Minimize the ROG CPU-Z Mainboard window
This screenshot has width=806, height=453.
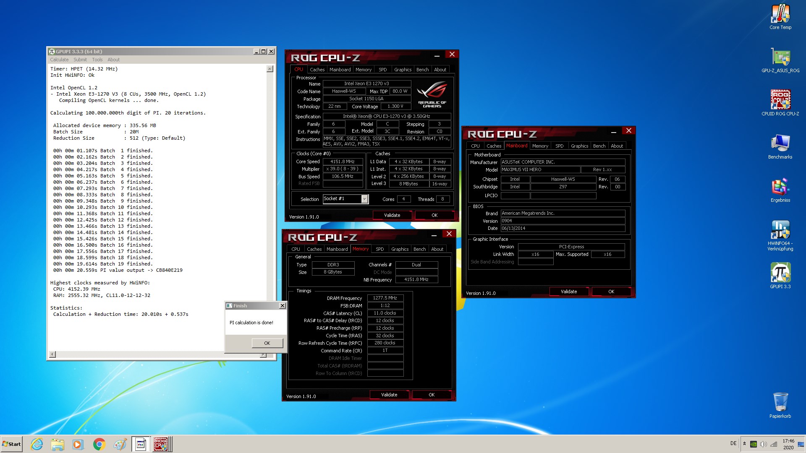(x=614, y=132)
